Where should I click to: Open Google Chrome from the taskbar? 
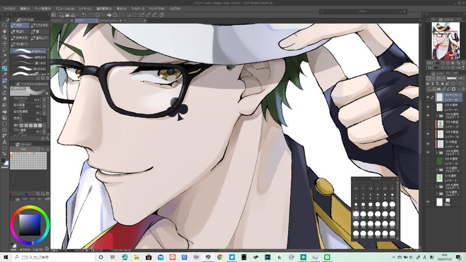(220, 257)
